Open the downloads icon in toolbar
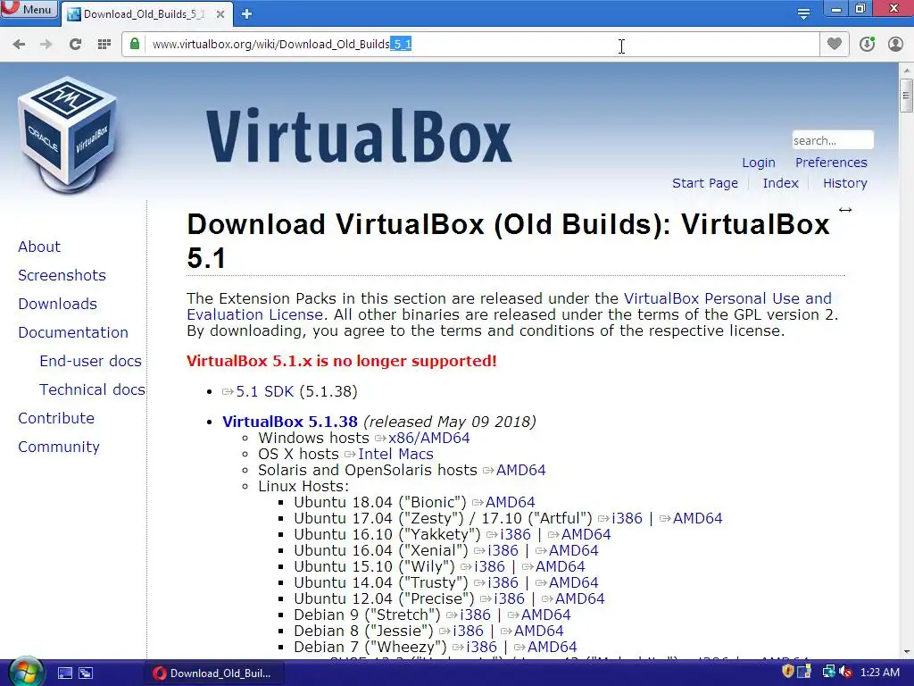 867,45
